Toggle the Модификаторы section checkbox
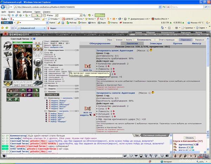The height and width of the screenshot is (164, 211). point(45,65)
